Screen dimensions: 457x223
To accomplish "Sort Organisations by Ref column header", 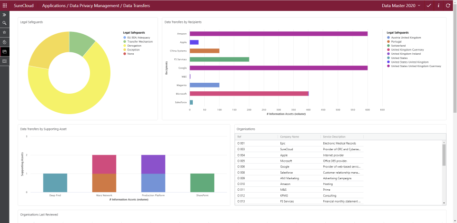I will coord(256,136).
